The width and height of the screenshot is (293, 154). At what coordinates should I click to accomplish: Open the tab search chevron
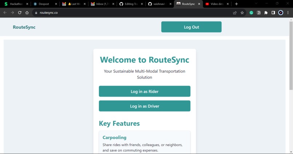point(256,3)
